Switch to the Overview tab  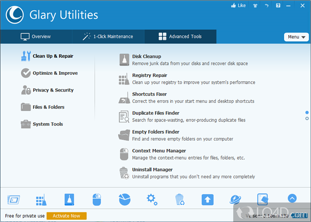(x=36, y=37)
